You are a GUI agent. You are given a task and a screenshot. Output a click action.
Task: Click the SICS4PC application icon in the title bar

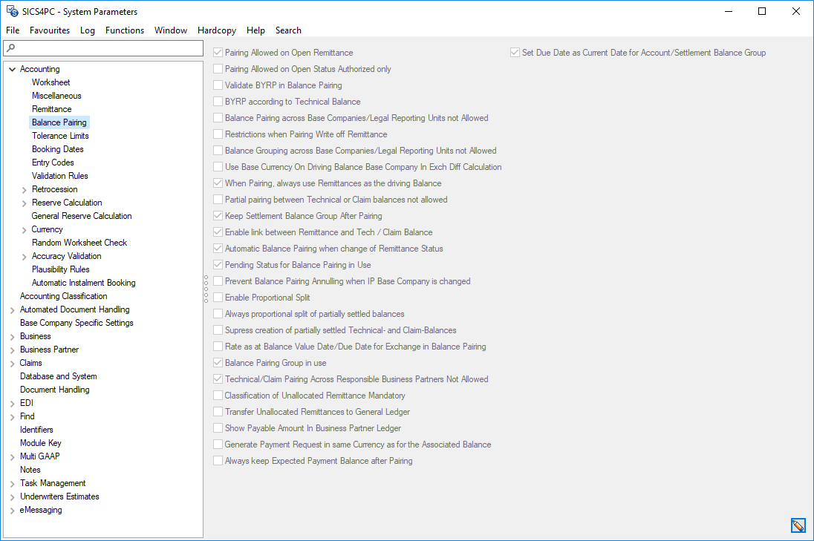[x=10, y=11]
